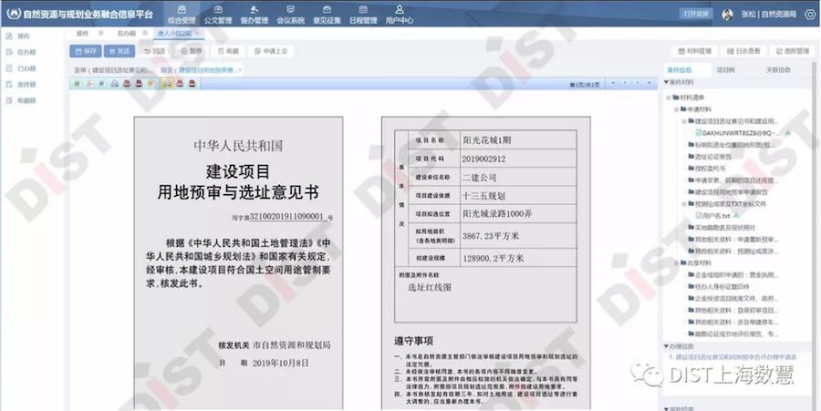Image resolution: width=821 pixels, height=411 pixels.
Task: Click the settings gear icon in the header
Action: point(810,14)
